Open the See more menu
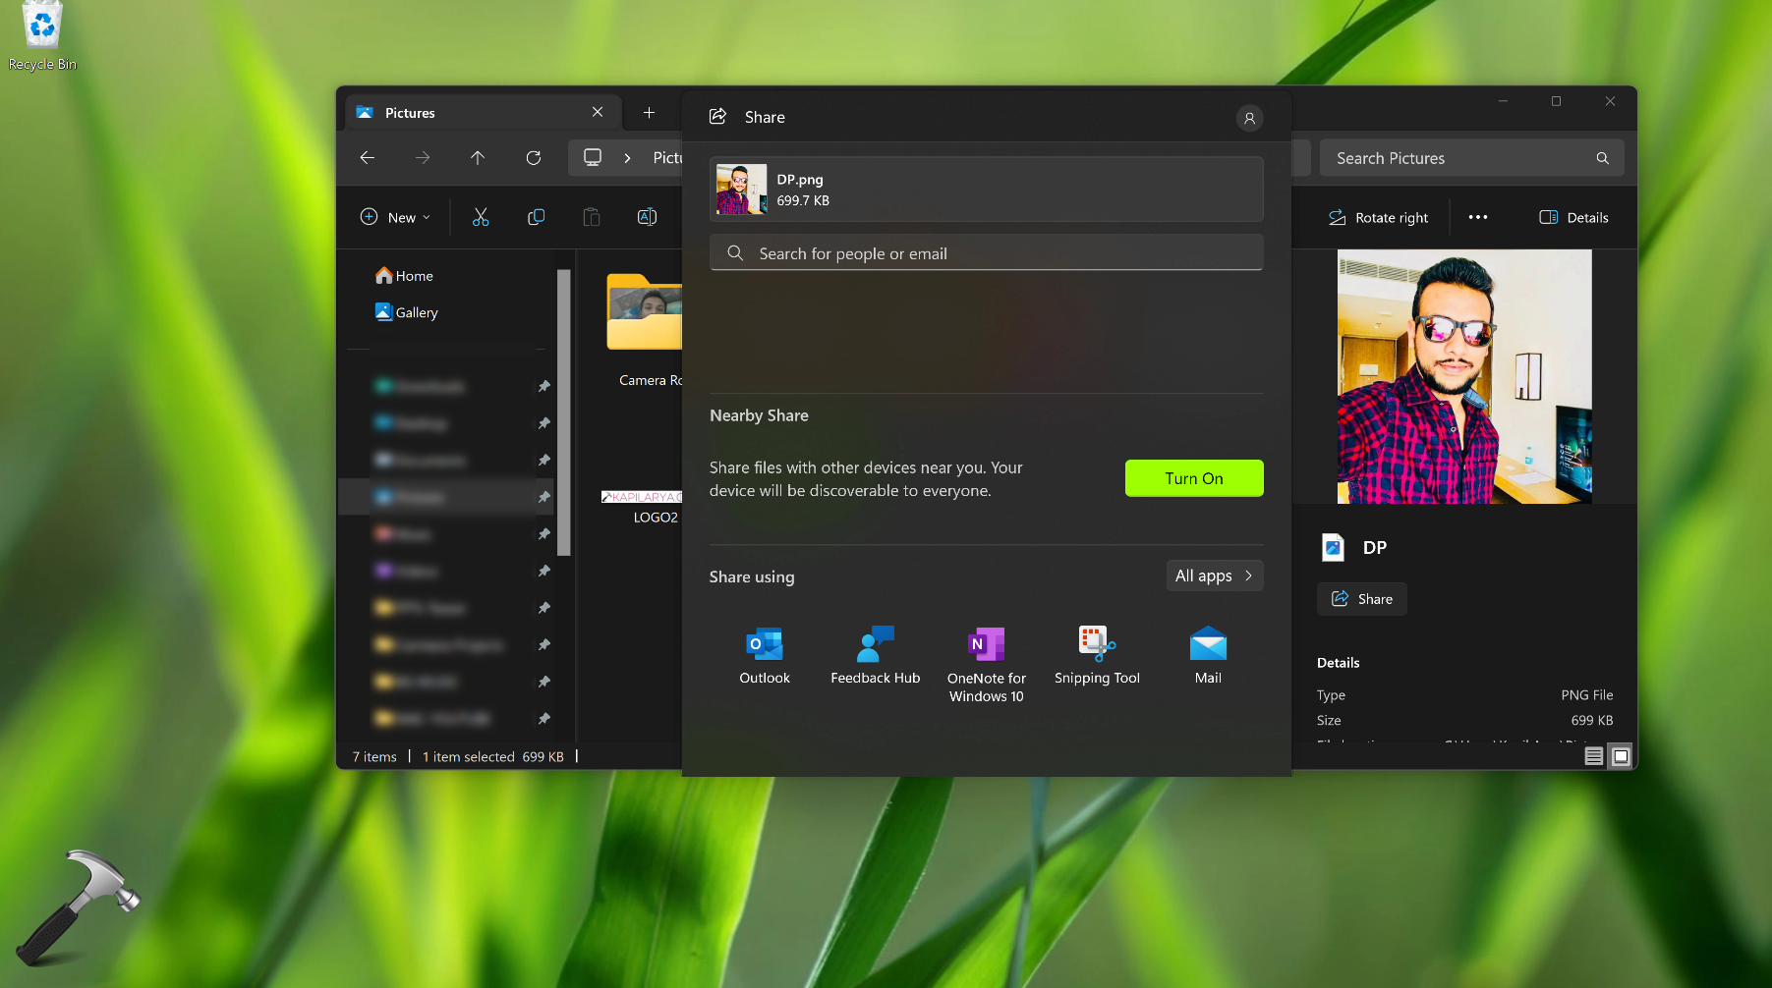The height and width of the screenshot is (988, 1772). pos(1478,217)
